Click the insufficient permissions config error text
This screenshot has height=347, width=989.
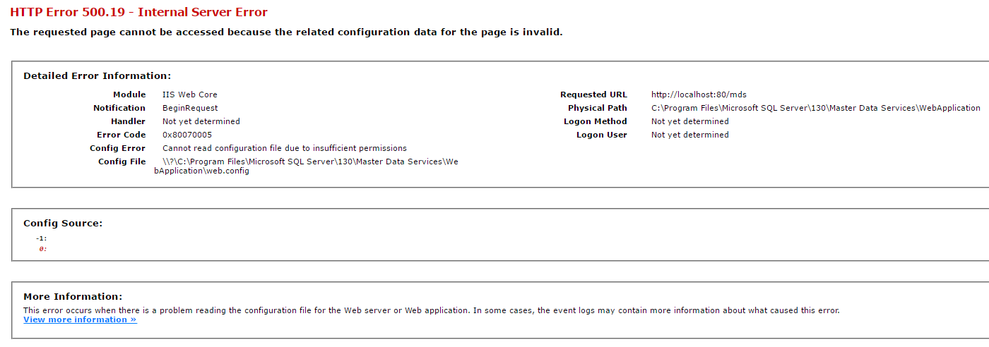tap(285, 148)
